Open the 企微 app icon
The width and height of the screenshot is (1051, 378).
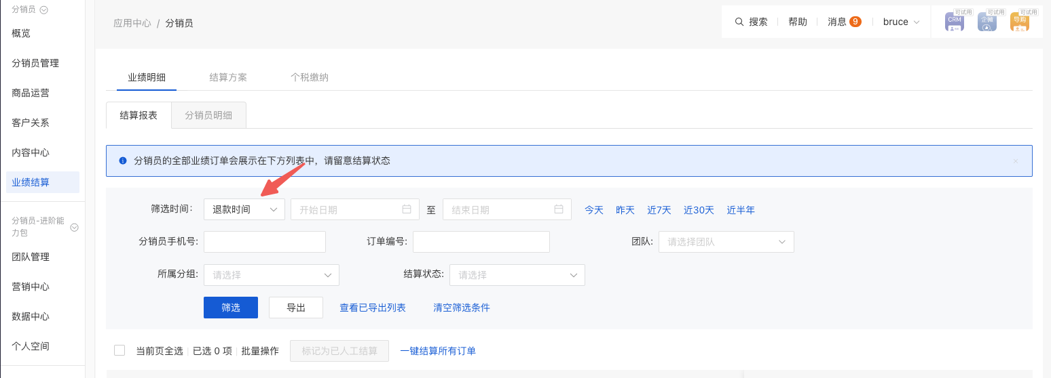(x=987, y=22)
